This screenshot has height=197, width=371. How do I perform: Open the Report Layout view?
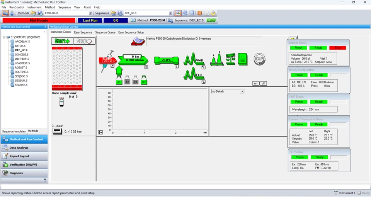coord(24,156)
